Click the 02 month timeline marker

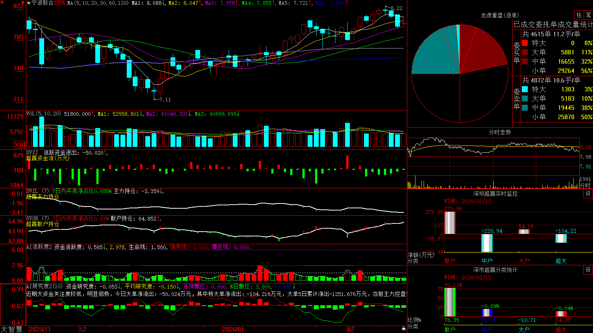[351, 329]
